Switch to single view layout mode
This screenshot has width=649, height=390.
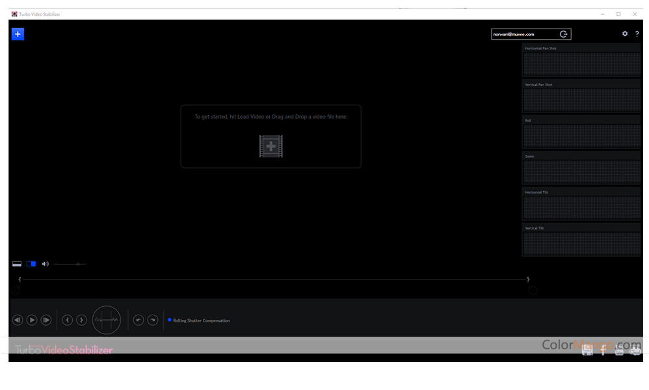(17, 264)
